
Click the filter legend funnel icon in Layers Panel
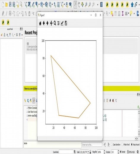point(10,35)
